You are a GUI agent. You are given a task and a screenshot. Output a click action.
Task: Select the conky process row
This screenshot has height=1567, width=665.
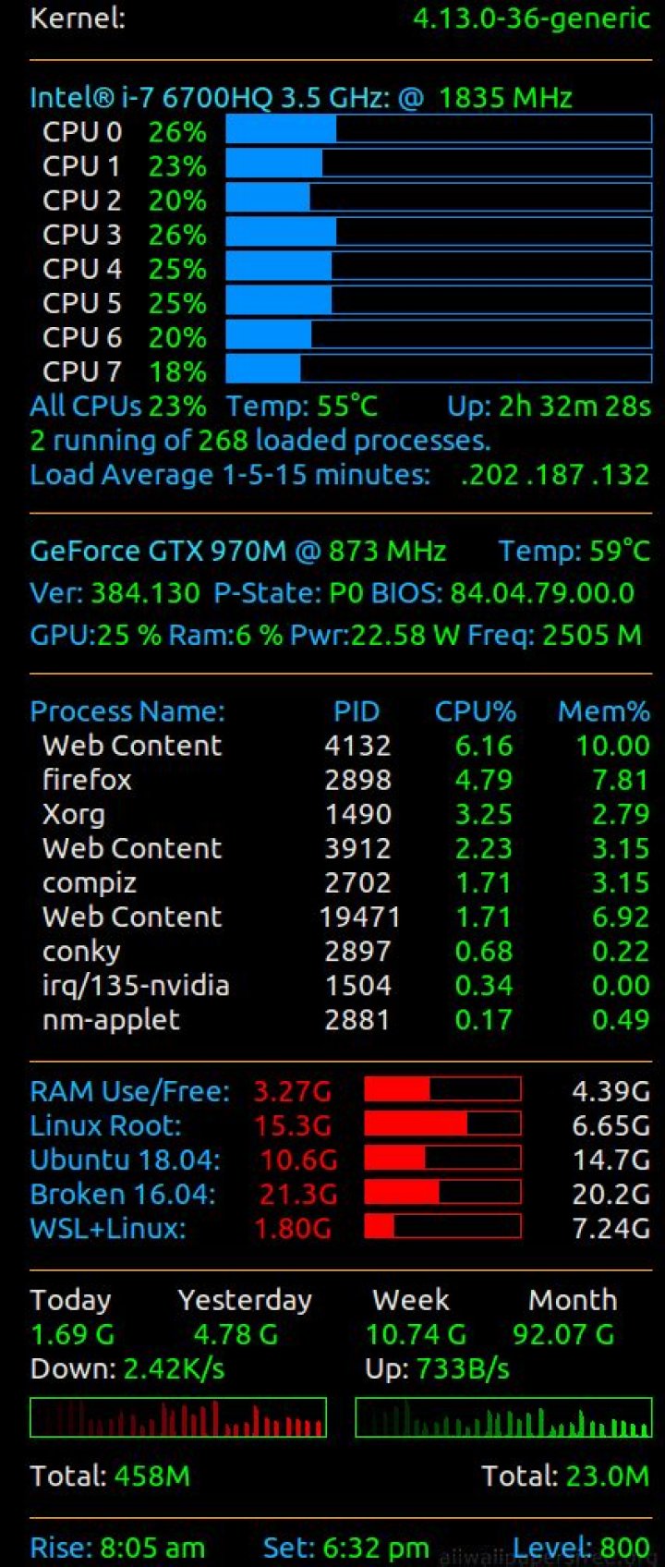(346, 951)
